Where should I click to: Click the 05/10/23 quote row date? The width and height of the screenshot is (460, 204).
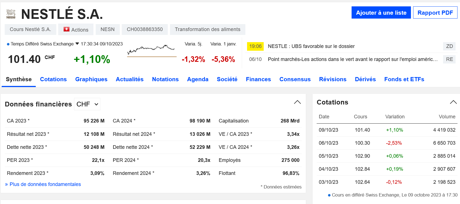coord(329,156)
